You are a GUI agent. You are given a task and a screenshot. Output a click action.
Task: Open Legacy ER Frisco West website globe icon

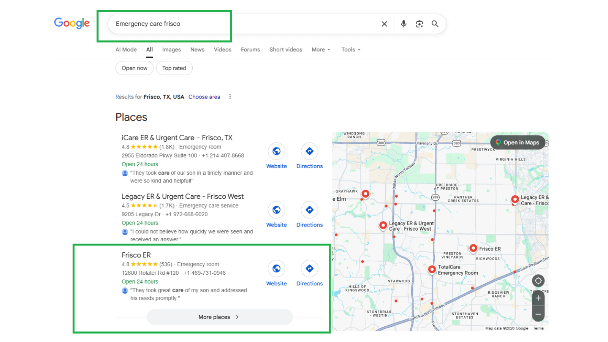(277, 210)
